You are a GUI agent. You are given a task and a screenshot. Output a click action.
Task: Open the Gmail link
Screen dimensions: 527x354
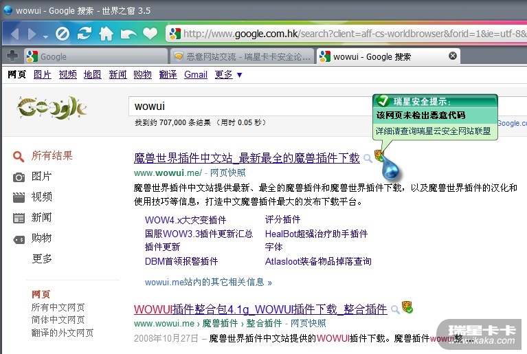click(196, 74)
